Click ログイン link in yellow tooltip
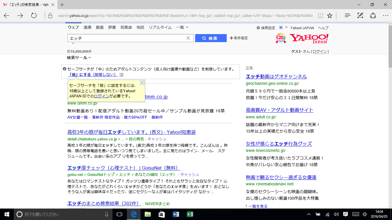The width and height of the screenshot is (392, 220). pos(102,96)
